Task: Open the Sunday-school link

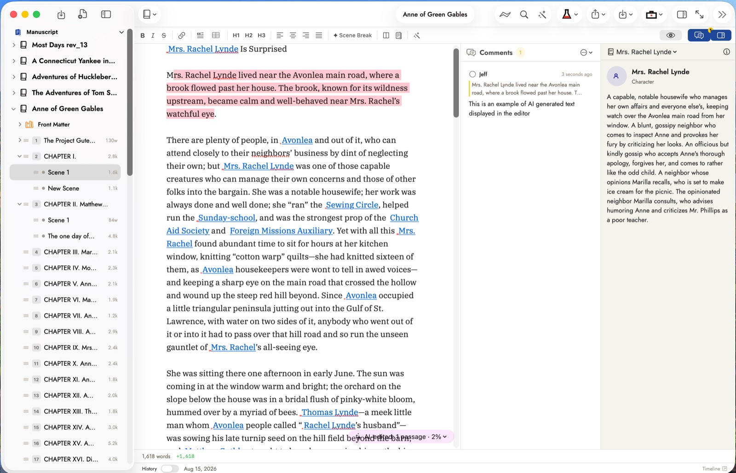Action: click(x=226, y=218)
